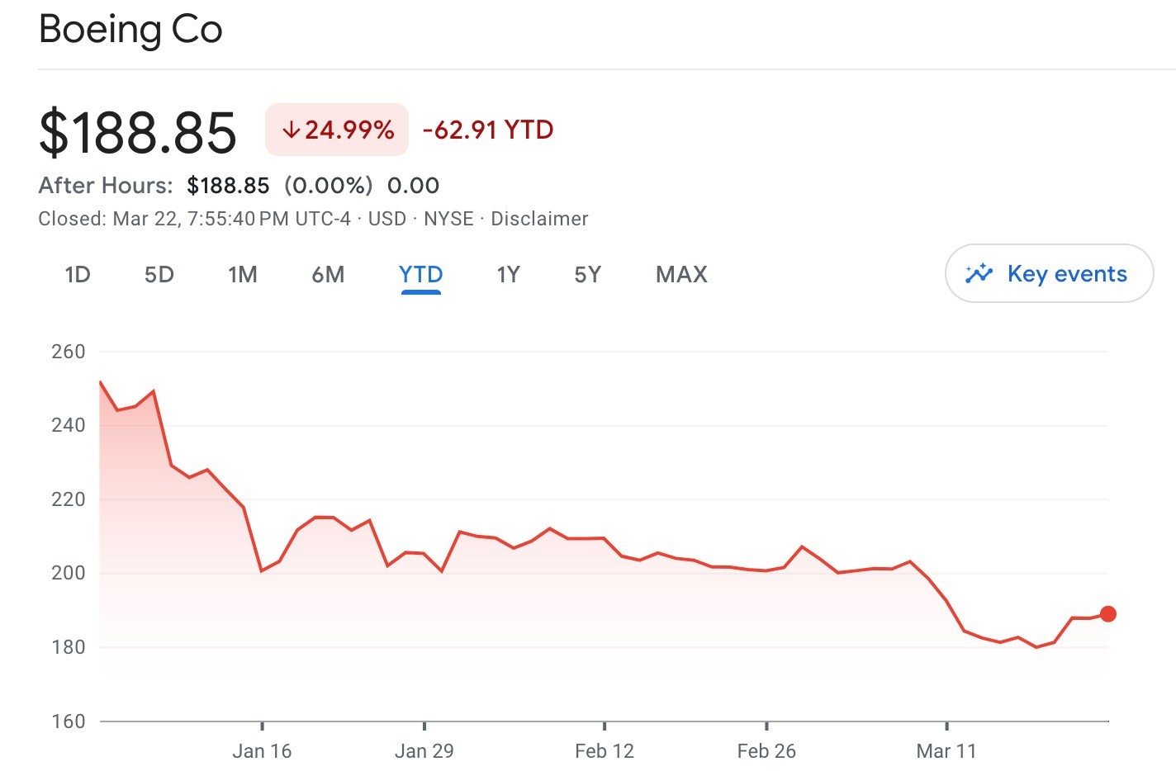Click the red current-price dot on chart

click(1108, 614)
